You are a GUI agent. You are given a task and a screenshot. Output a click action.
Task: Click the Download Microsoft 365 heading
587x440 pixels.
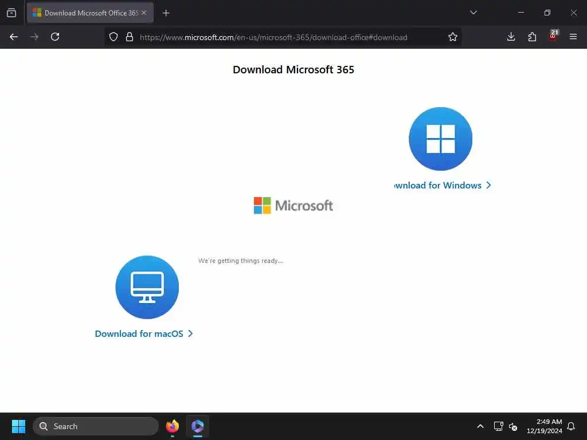293,69
